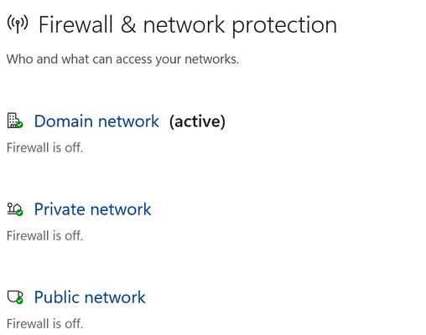
Task: Open the Domain network link
Action: point(96,121)
